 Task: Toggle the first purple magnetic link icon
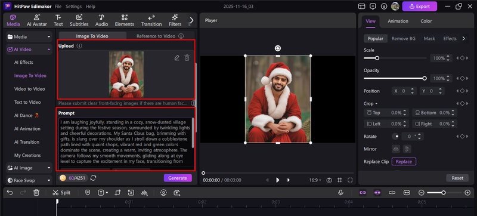[363, 193]
